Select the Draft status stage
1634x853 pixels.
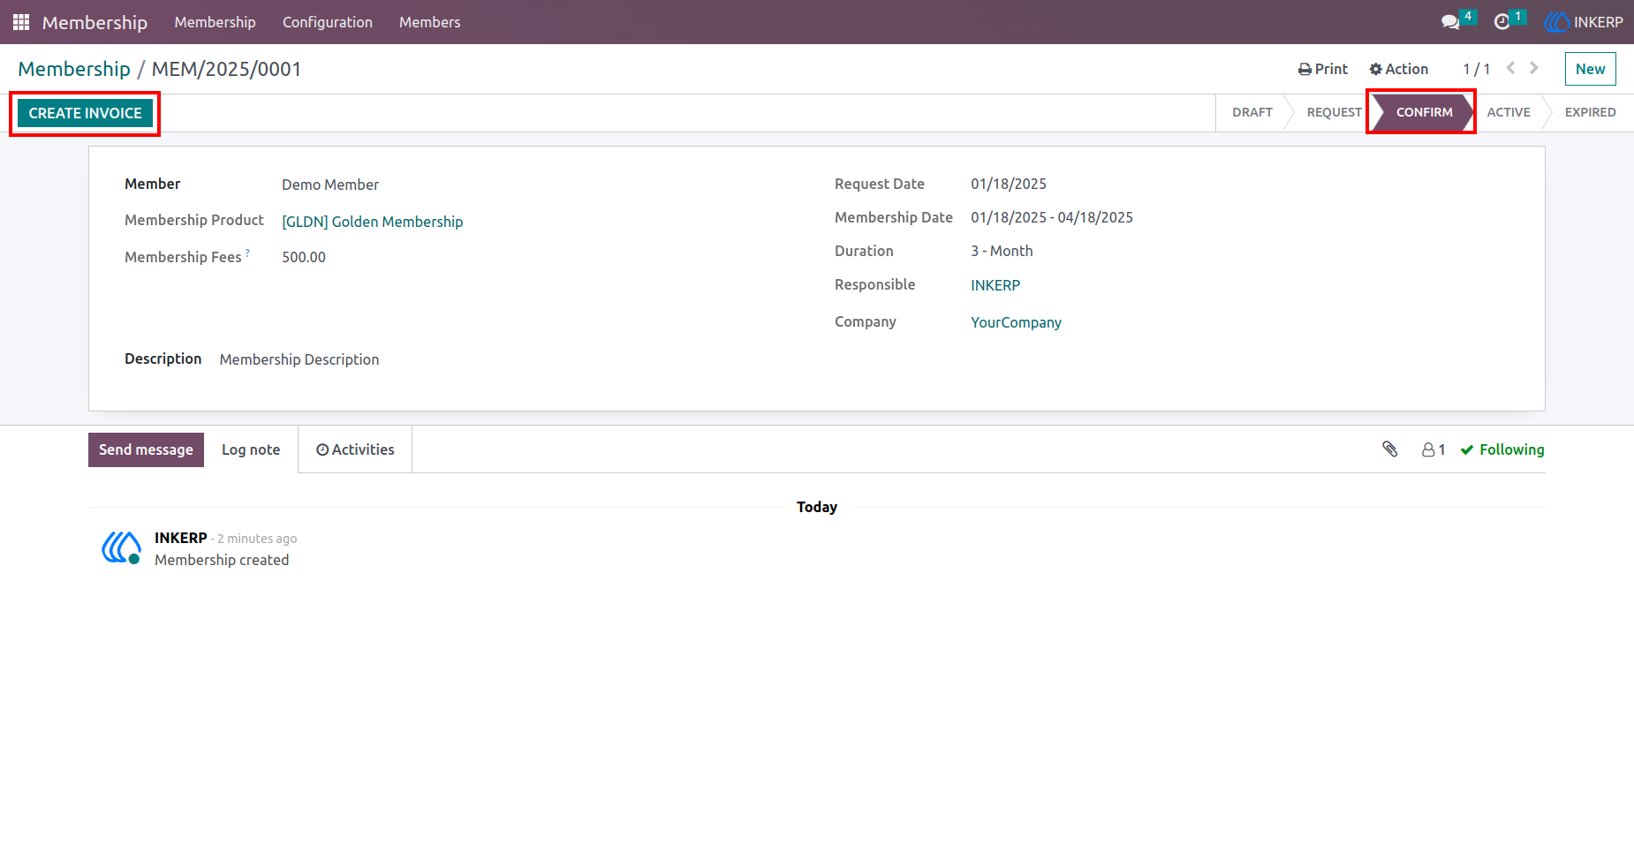(x=1252, y=112)
